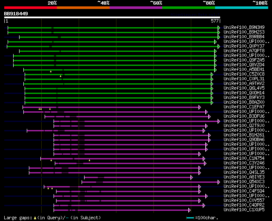Click the green arrowhead ending Q6L4V5 alignment
The height and width of the screenshot is (221, 272).
(212, 89)
